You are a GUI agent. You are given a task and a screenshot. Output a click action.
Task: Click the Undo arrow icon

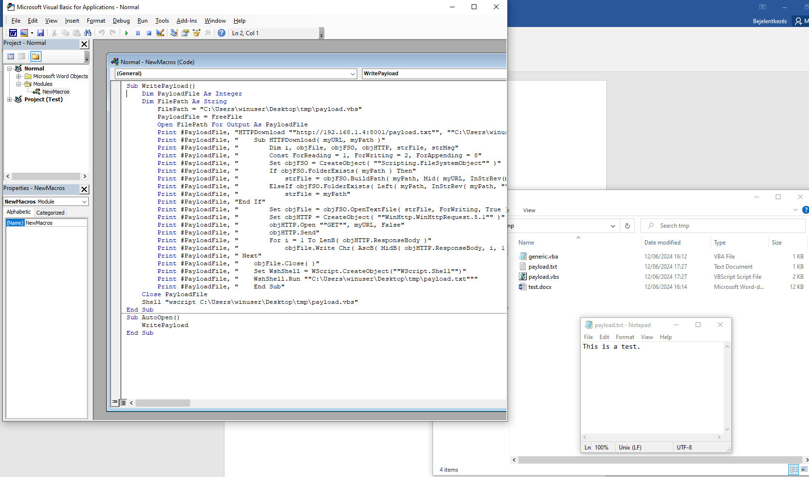pyautogui.click(x=101, y=33)
